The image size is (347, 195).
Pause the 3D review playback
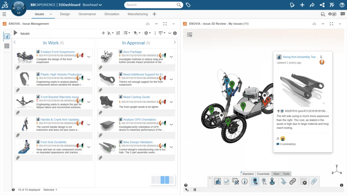[x=195, y=190]
